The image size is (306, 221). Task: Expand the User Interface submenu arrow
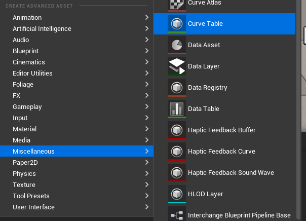tap(146, 207)
